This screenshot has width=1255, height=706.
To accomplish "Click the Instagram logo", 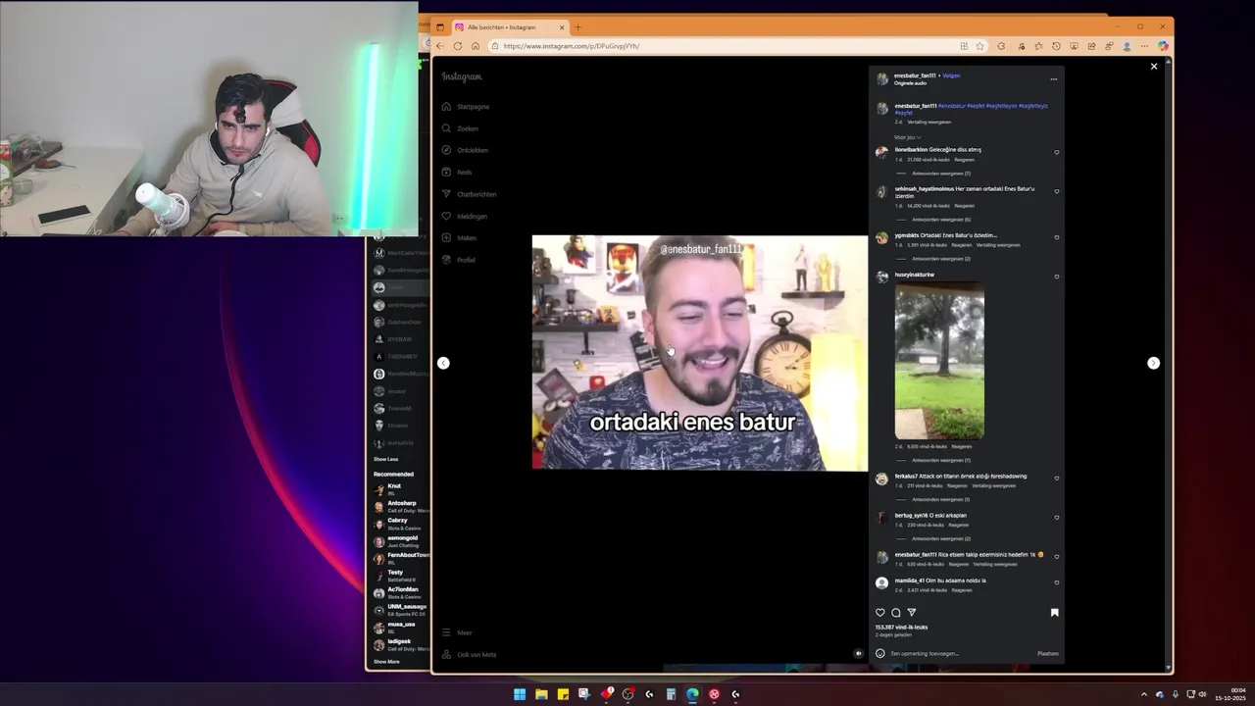I will point(462,76).
